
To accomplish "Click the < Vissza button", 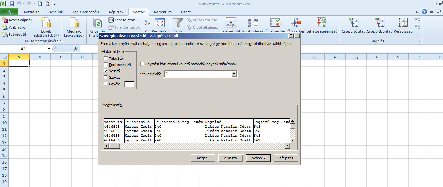I will tap(230, 158).
